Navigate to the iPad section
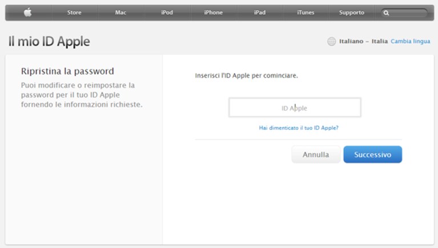438x248 pixels. (259, 13)
